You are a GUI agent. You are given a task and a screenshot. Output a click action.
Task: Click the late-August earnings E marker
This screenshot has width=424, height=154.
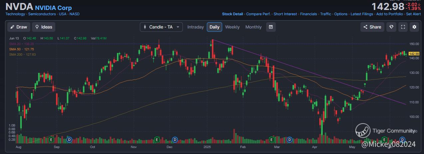(x=51, y=139)
